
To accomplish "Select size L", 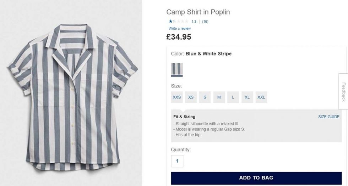I will [x=233, y=97].
